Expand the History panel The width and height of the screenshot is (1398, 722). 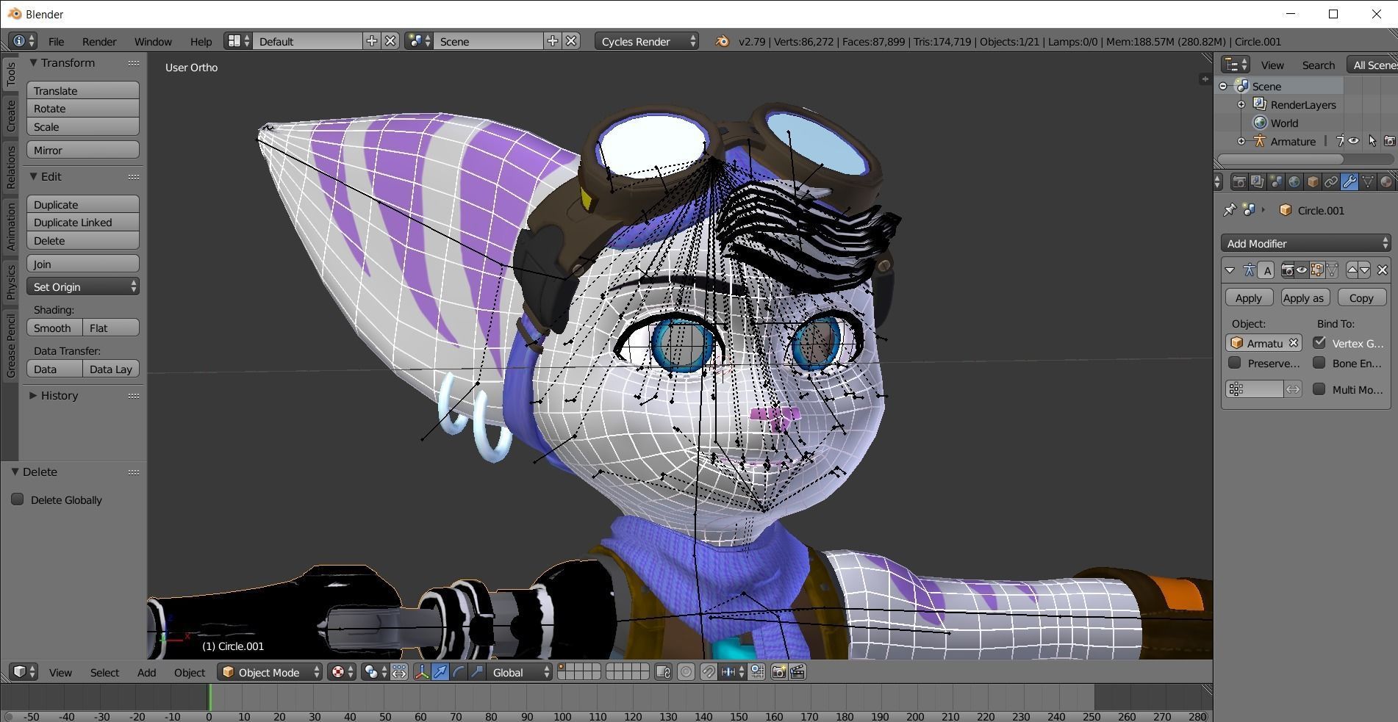pyautogui.click(x=34, y=395)
